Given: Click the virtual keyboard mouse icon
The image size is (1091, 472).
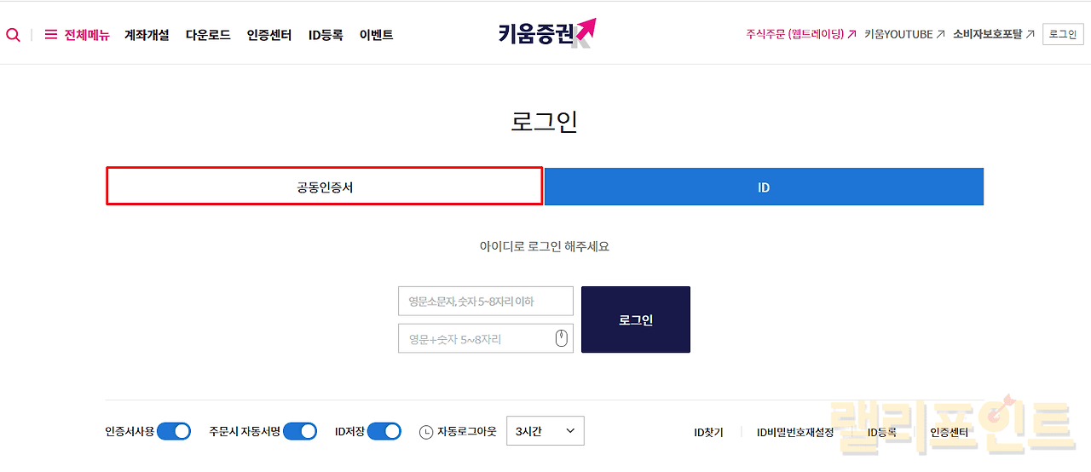Looking at the screenshot, I should pyautogui.click(x=561, y=338).
